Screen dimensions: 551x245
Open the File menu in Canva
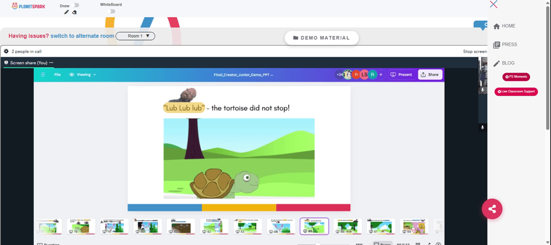(x=57, y=74)
